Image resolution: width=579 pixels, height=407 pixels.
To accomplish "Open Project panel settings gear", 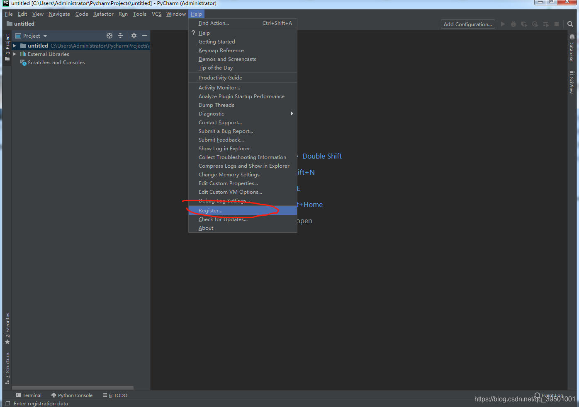I will 134,36.
